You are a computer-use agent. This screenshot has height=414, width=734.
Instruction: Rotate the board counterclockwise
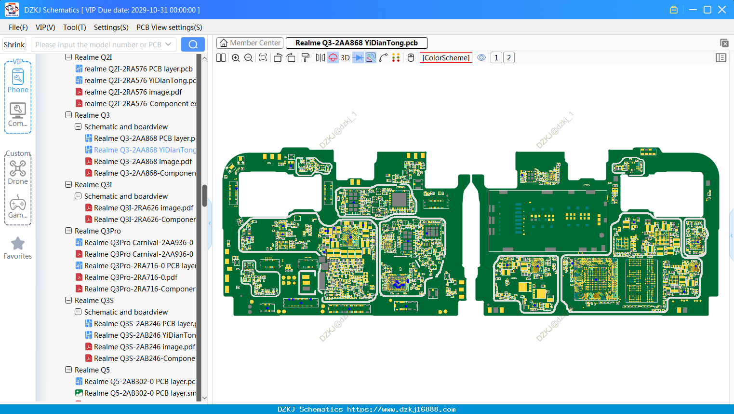click(278, 58)
